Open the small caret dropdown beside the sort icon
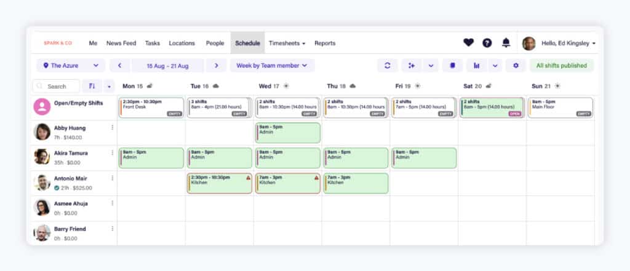The image size is (630, 271). tap(109, 86)
